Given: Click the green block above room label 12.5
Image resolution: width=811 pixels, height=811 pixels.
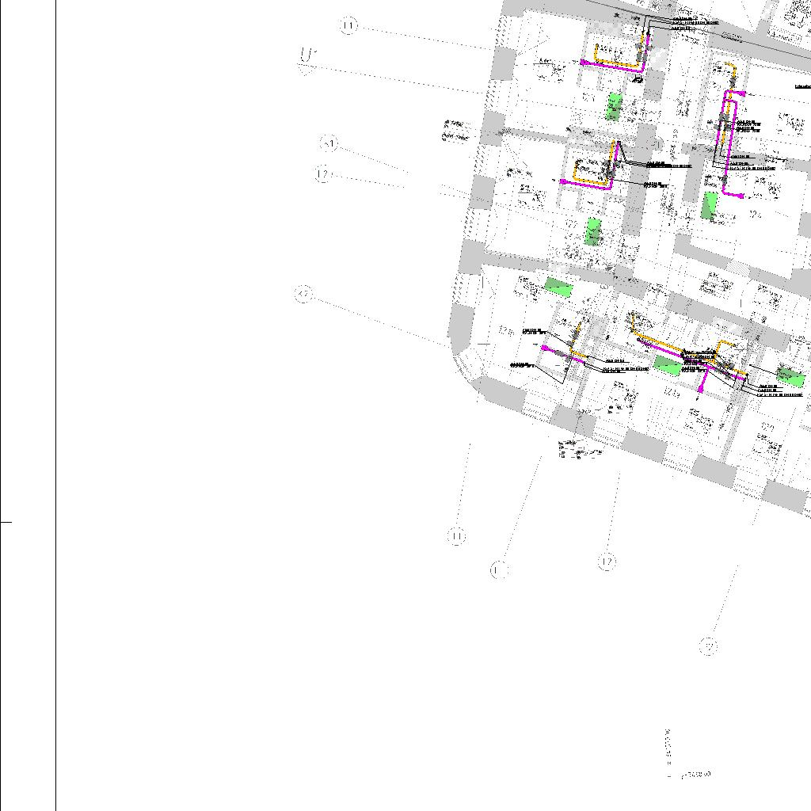Looking at the screenshot, I should point(667,365).
